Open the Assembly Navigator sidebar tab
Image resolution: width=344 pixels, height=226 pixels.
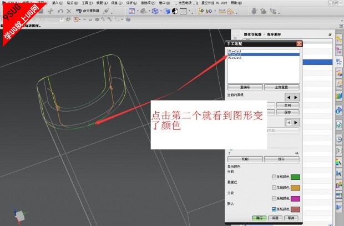click(339, 40)
